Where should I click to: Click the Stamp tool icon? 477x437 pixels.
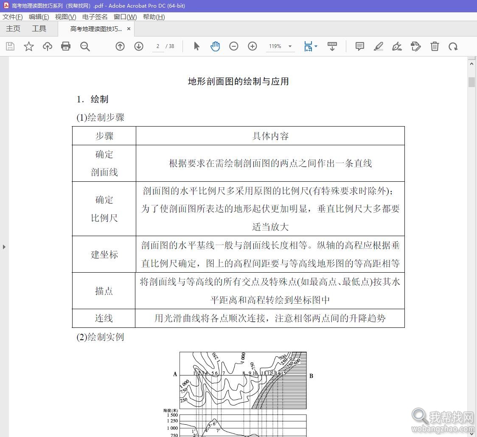point(415,46)
